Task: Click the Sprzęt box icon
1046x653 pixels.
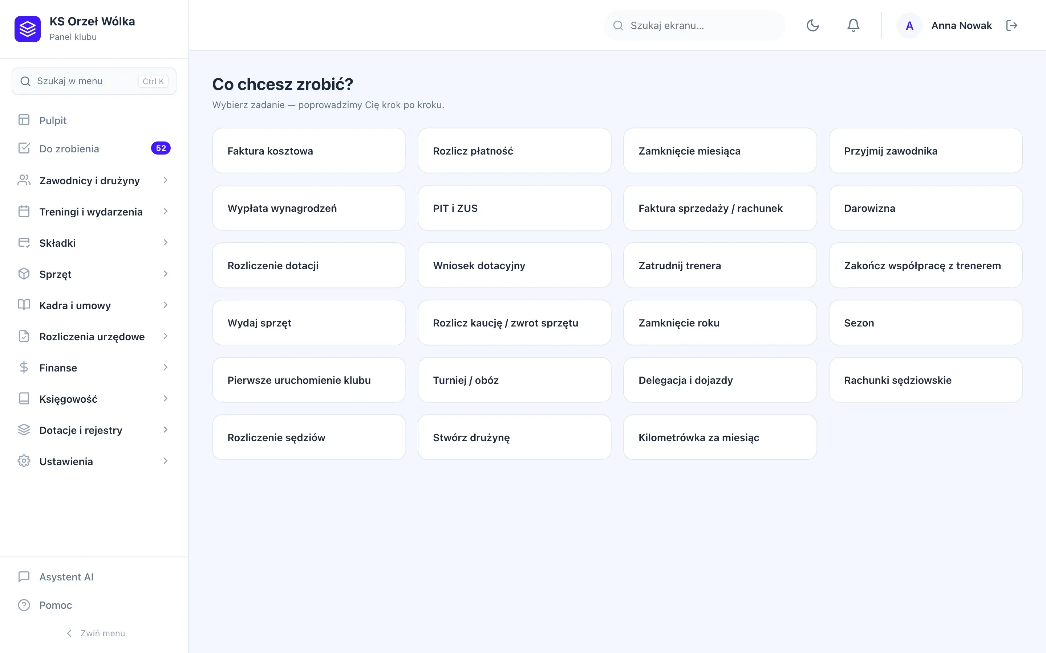Action: coord(24,274)
